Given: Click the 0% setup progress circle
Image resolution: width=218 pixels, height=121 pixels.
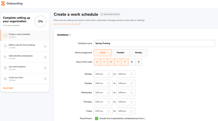Looking at the screenshot, I should click(40, 21).
